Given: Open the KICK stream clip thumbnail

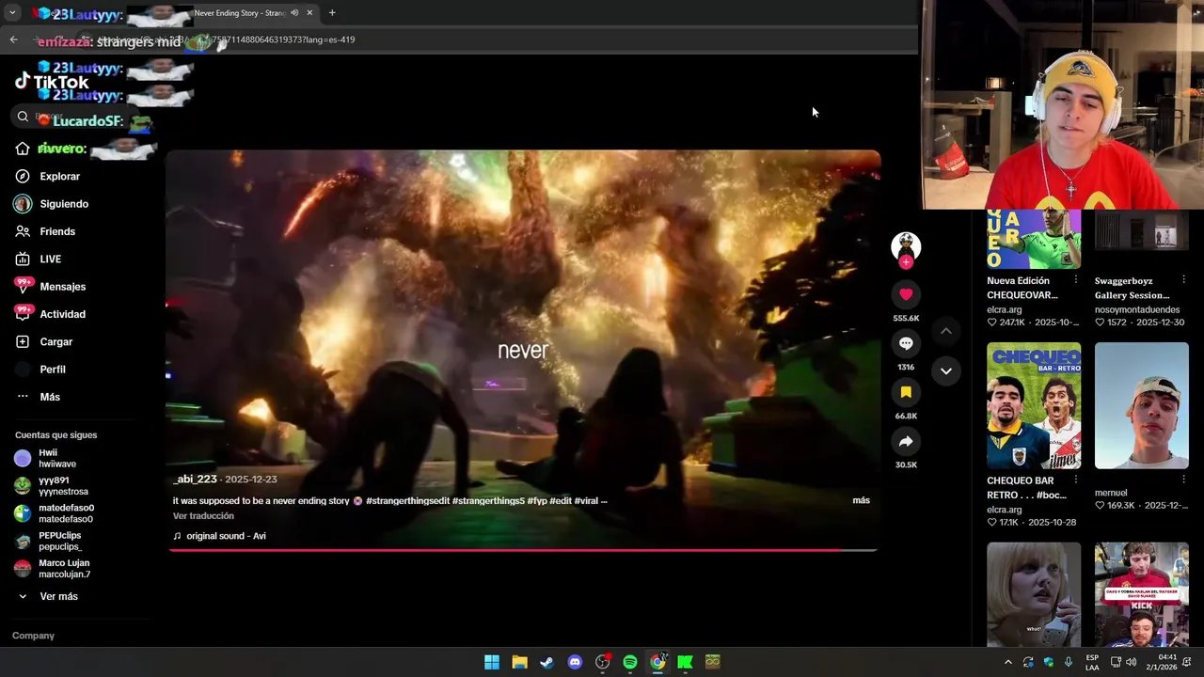Looking at the screenshot, I should coord(1141,594).
